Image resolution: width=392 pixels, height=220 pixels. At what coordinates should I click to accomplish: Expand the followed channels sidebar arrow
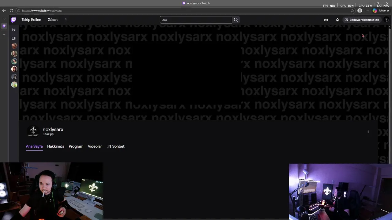click(x=13, y=30)
